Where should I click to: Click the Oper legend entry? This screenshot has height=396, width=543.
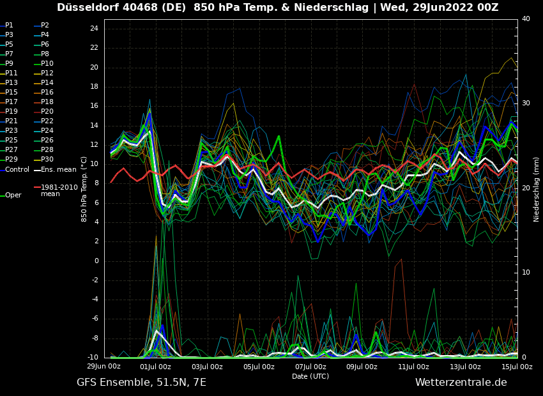coord(13,195)
